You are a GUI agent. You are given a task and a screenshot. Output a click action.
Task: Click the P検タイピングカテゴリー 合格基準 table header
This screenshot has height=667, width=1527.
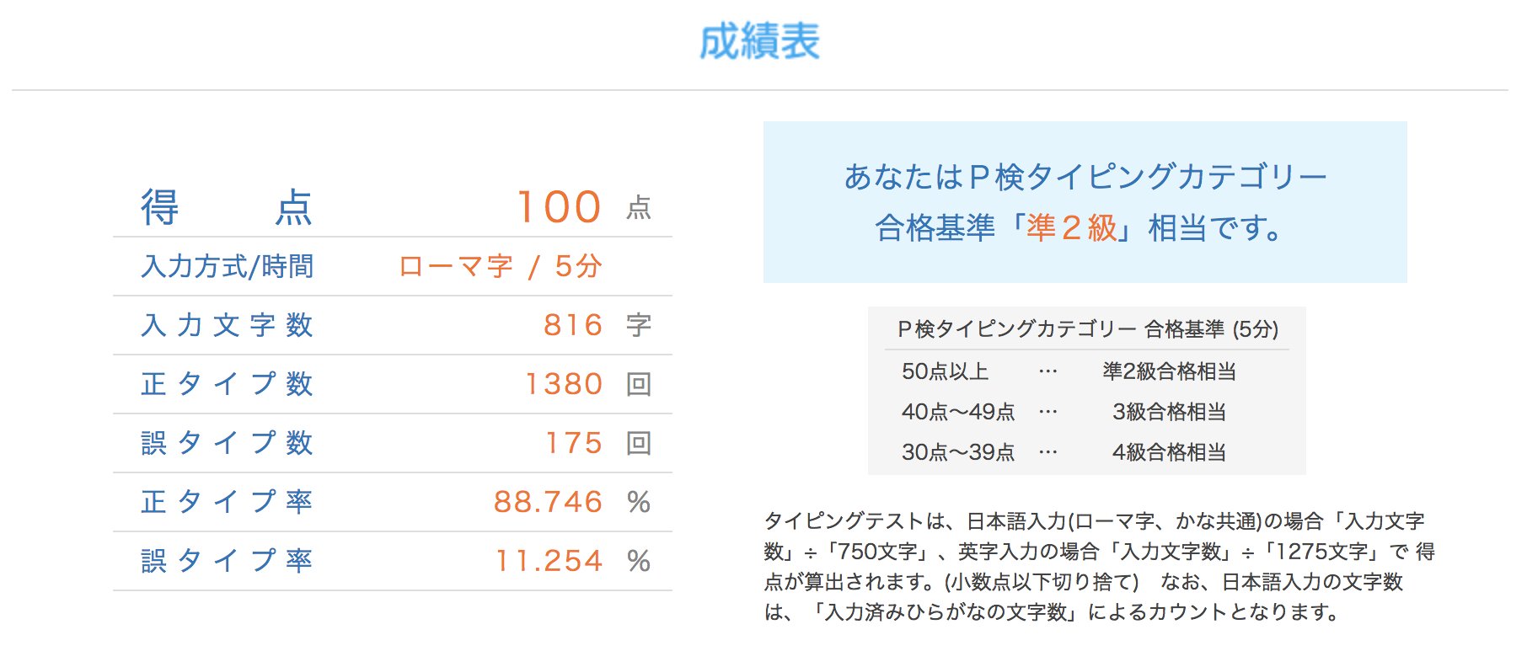[x=1087, y=328]
